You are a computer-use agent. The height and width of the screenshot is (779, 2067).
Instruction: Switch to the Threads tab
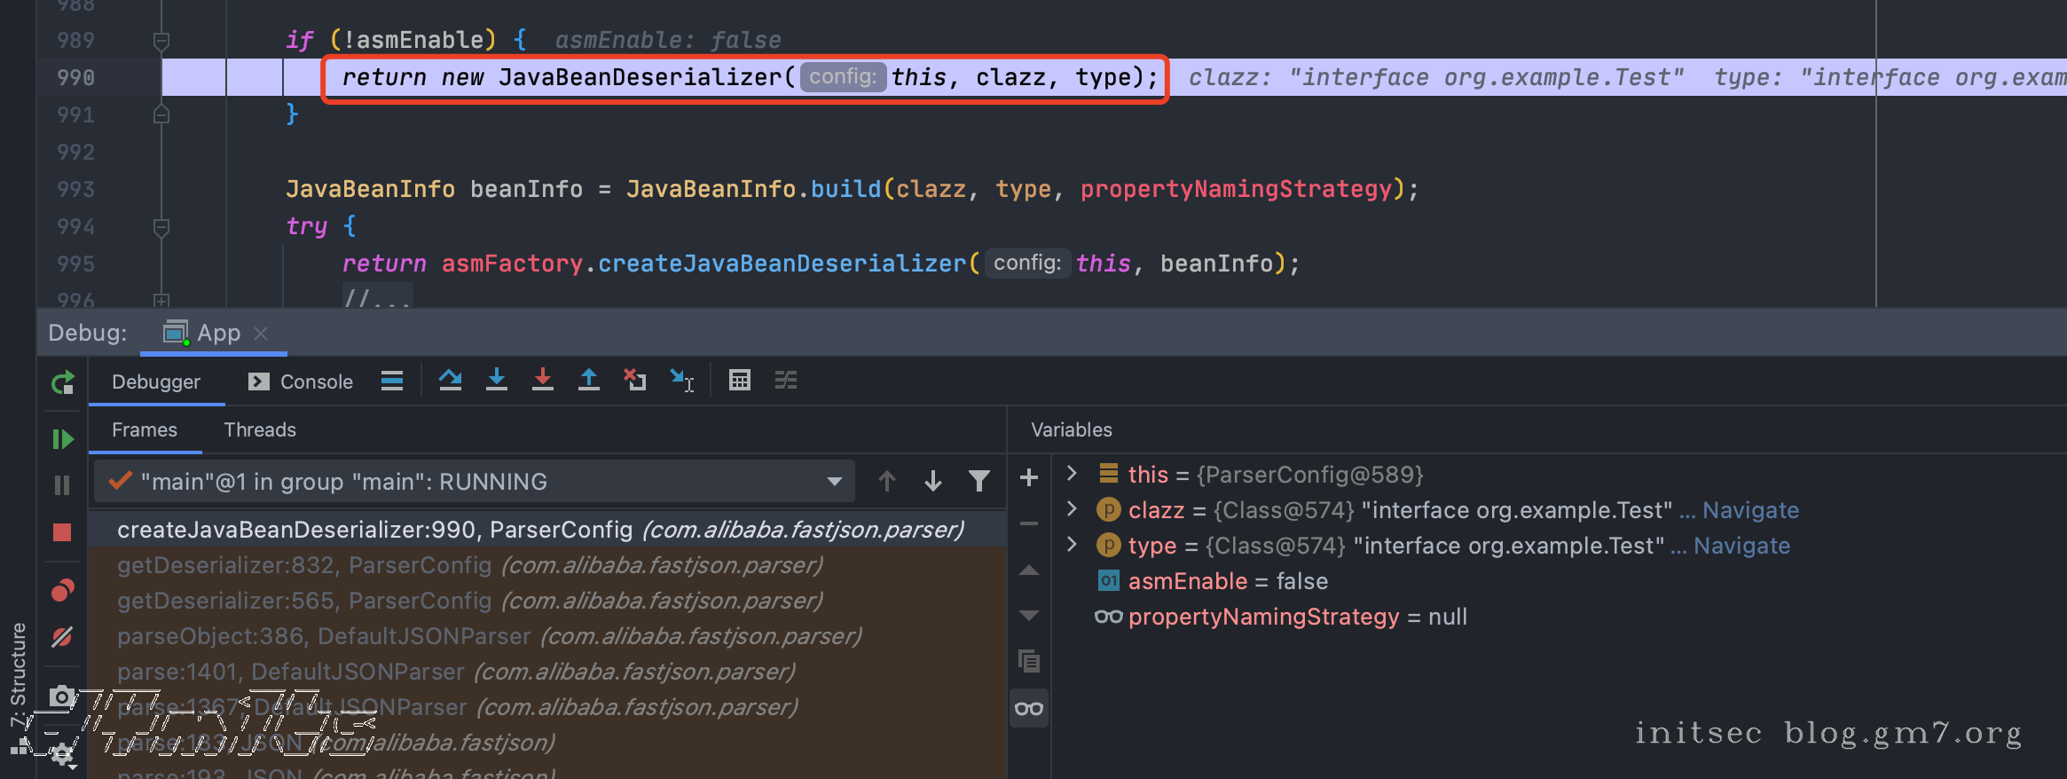coord(260,429)
